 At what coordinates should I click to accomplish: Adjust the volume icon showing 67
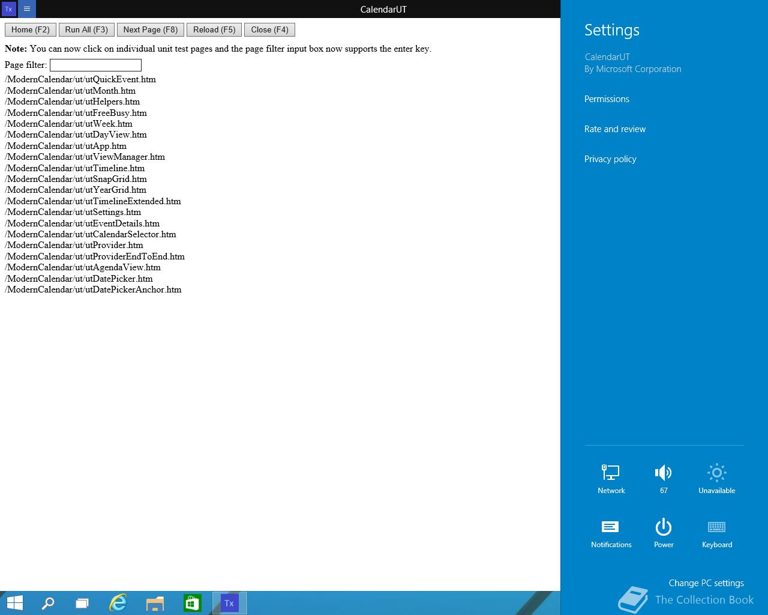(664, 479)
